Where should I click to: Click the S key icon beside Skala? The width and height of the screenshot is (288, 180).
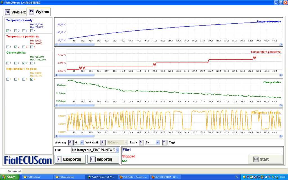pos(141,142)
